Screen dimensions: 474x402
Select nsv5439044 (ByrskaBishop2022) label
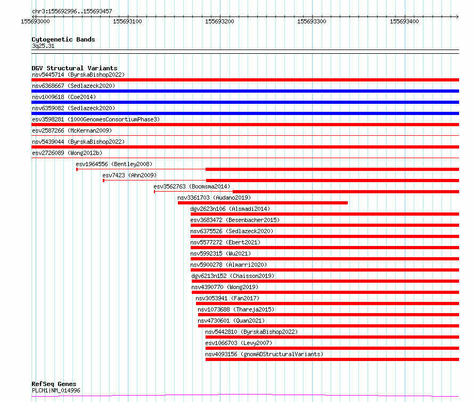point(78,142)
